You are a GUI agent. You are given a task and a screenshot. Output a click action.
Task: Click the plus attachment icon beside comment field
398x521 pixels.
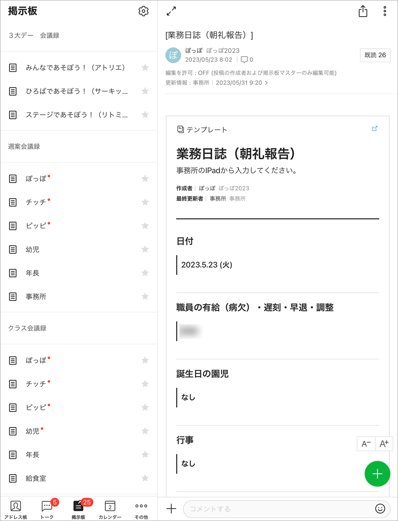click(x=171, y=509)
